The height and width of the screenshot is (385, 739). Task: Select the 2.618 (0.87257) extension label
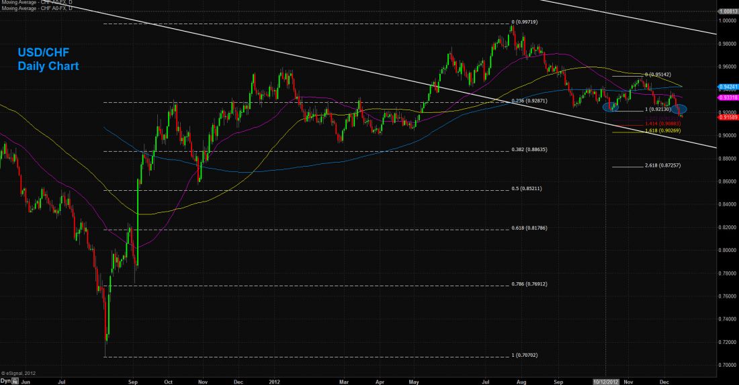(x=663, y=165)
